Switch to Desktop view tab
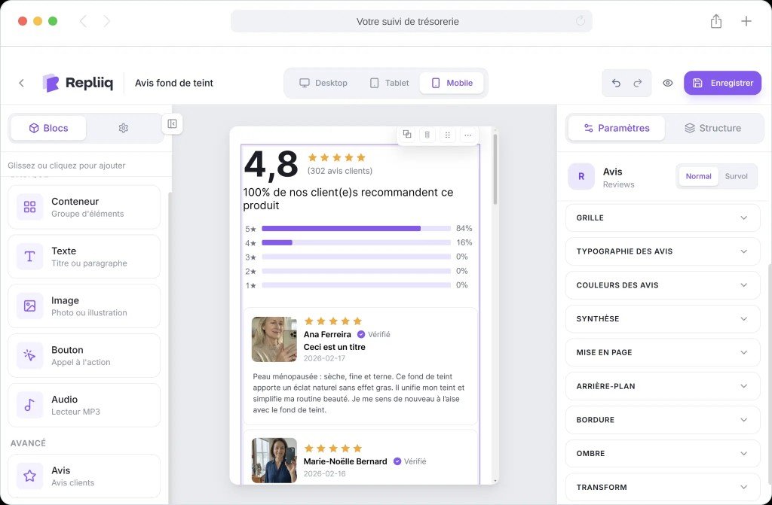This screenshot has height=505, width=772. coord(323,83)
